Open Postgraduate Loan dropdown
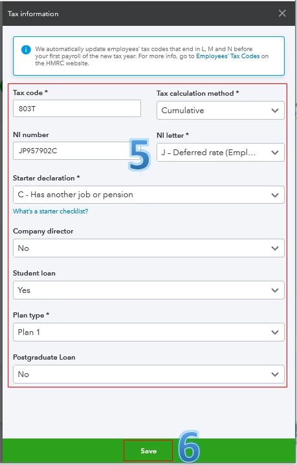Image resolution: width=297 pixels, height=465 pixels. (149, 374)
